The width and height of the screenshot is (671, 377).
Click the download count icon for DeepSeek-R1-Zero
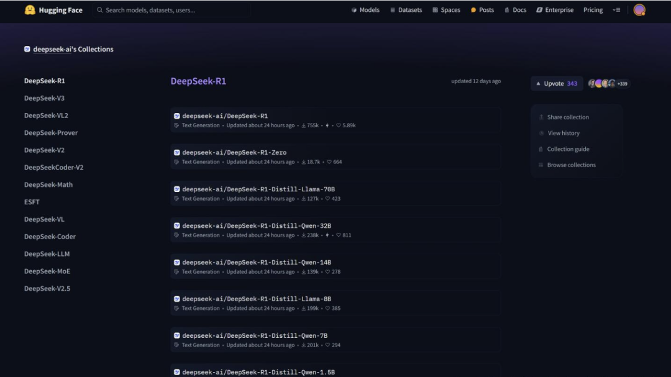click(303, 162)
